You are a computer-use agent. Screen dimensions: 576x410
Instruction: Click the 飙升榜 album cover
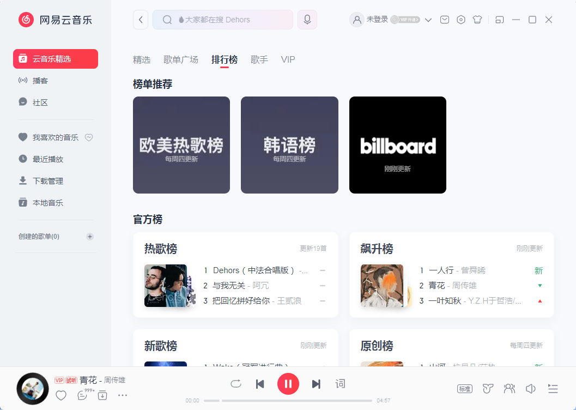point(382,286)
